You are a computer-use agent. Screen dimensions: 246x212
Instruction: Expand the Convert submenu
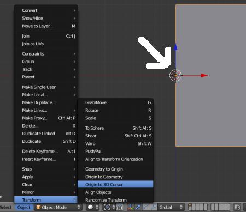46,10
